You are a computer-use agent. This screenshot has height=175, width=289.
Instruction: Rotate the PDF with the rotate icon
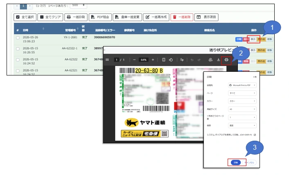tap(171, 60)
